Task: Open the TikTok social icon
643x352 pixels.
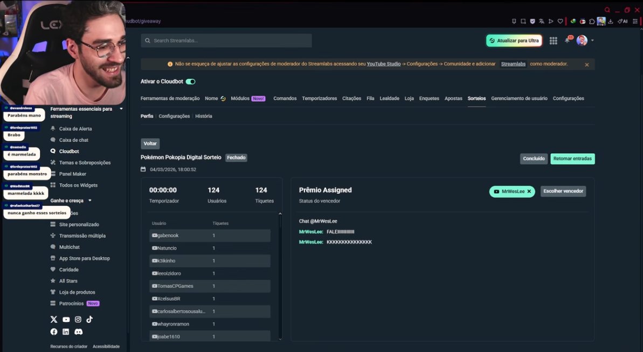Action: (89, 319)
